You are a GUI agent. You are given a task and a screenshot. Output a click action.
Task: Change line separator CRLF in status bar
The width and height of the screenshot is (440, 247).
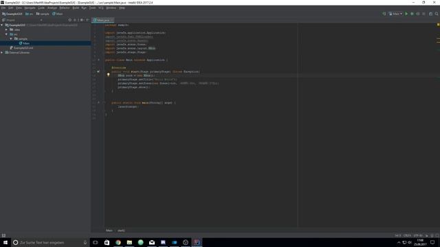point(407,235)
